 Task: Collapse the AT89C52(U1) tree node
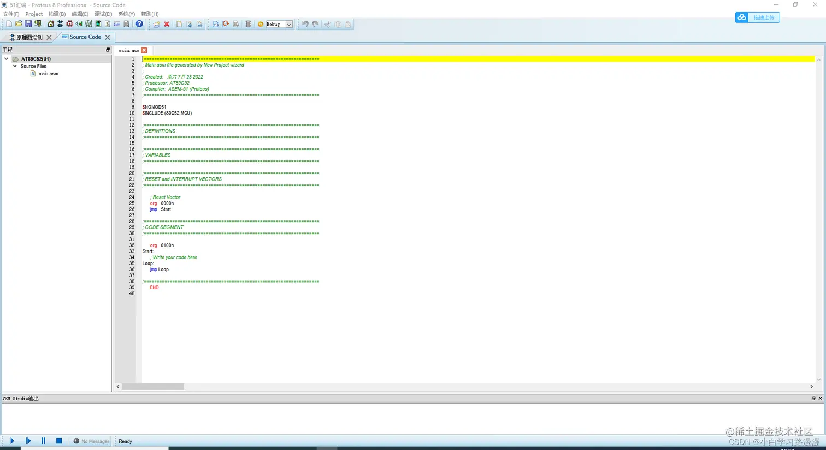pos(6,58)
